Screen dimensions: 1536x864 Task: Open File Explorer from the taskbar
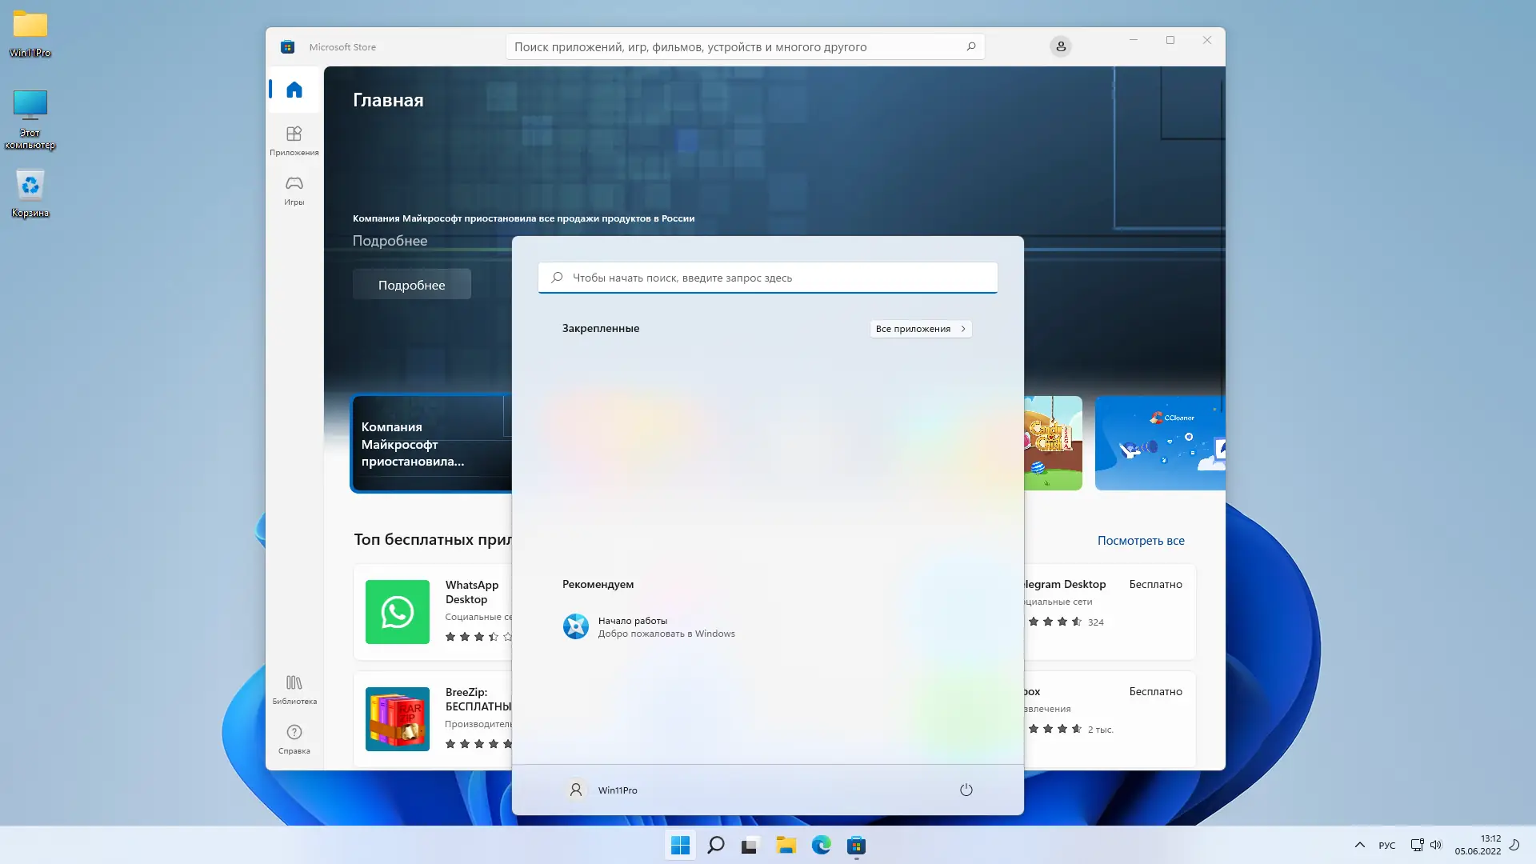[786, 845]
